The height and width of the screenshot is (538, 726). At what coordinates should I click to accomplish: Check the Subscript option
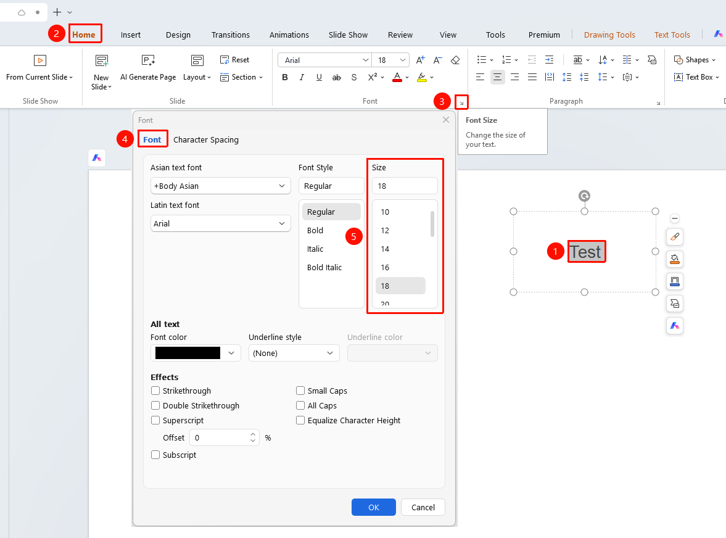coord(155,455)
